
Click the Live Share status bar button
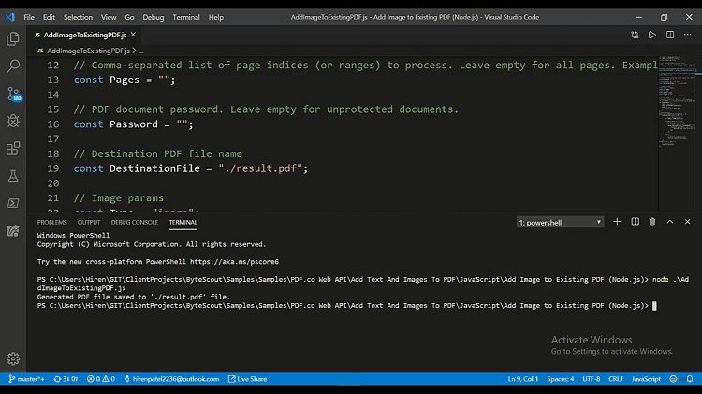coord(247,379)
